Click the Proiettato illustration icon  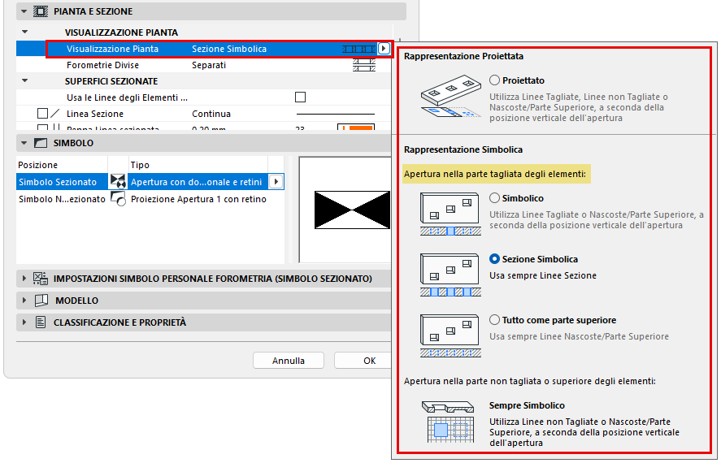(450, 97)
